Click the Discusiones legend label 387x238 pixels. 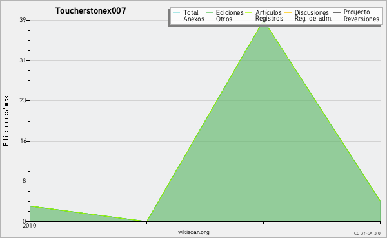tap(312, 12)
